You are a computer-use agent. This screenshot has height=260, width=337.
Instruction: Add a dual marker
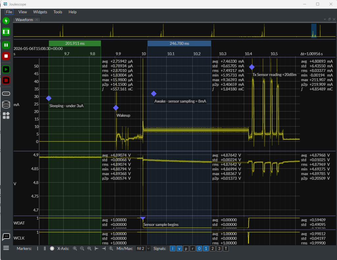point(45,248)
